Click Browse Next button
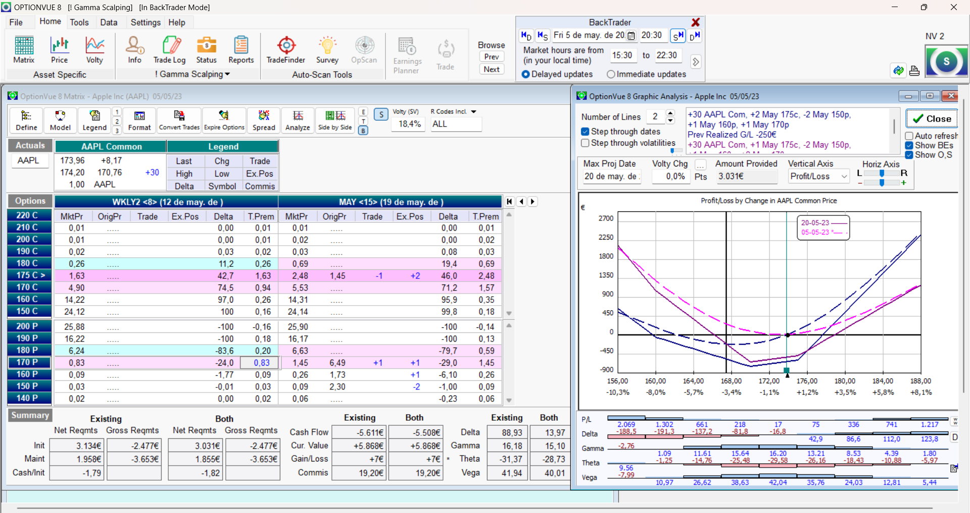Screen dimensions: 970x513 pyautogui.click(x=492, y=69)
